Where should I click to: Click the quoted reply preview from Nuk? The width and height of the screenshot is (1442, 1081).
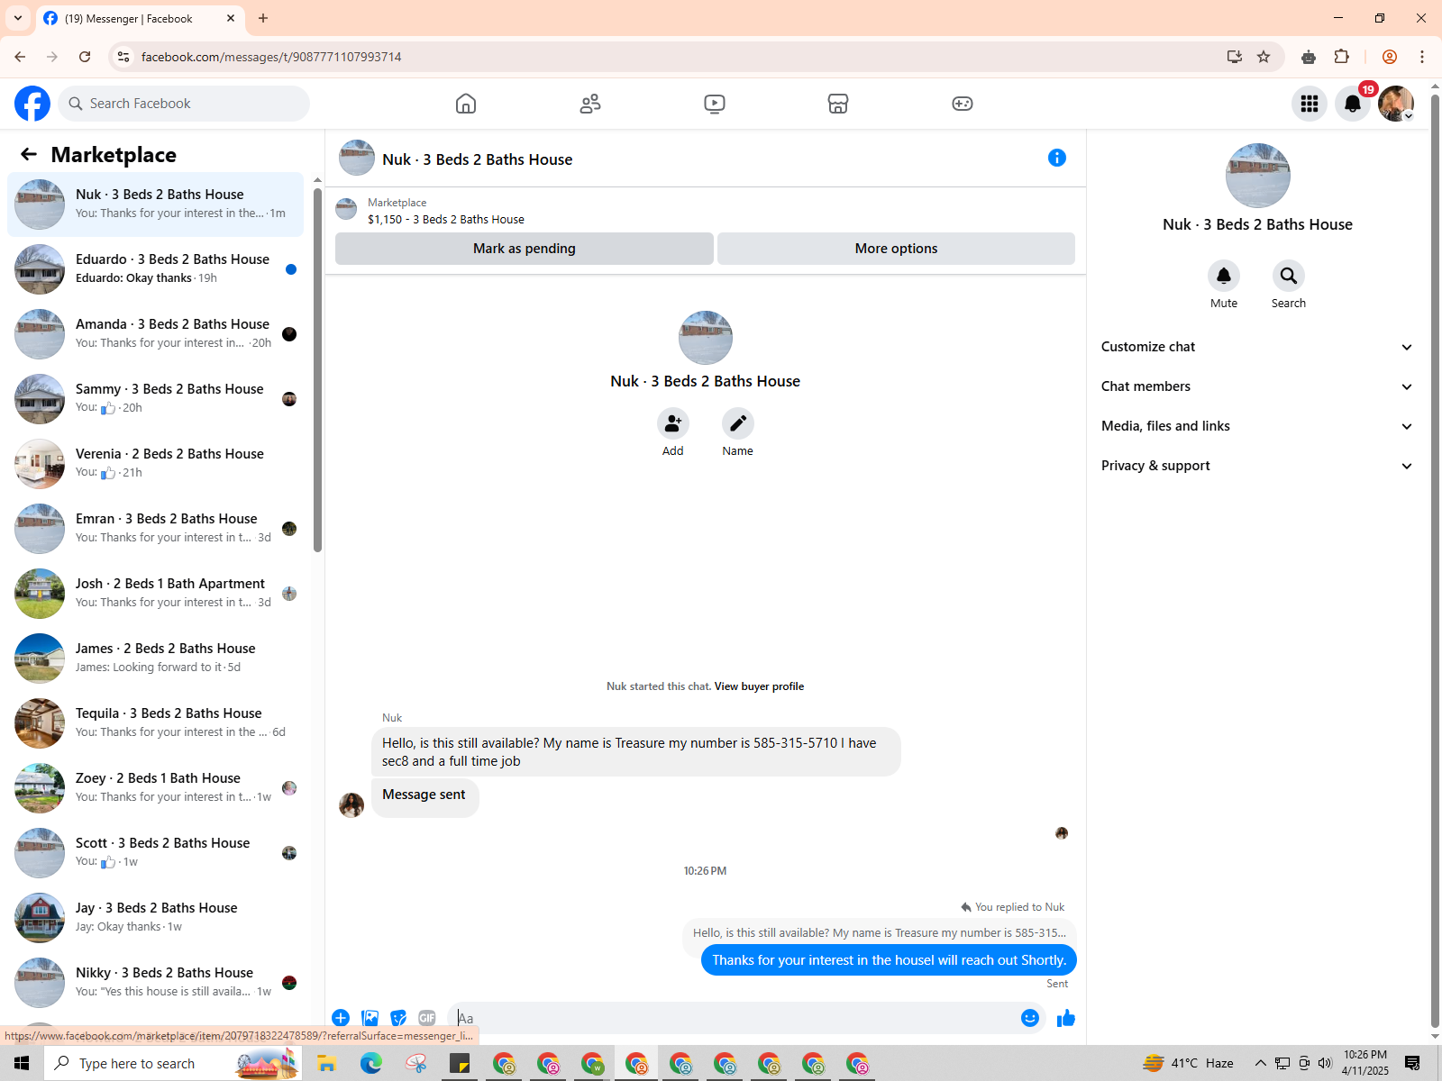(x=880, y=933)
